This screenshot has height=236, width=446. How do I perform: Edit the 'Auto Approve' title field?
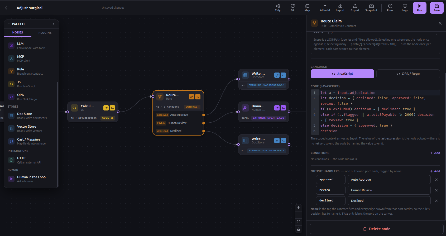(x=389, y=180)
